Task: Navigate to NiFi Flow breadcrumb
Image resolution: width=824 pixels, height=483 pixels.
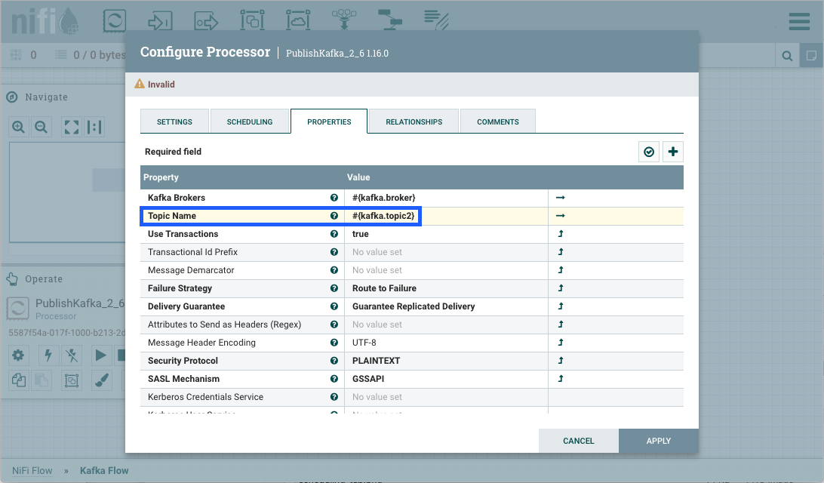Action: tap(32, 470)
